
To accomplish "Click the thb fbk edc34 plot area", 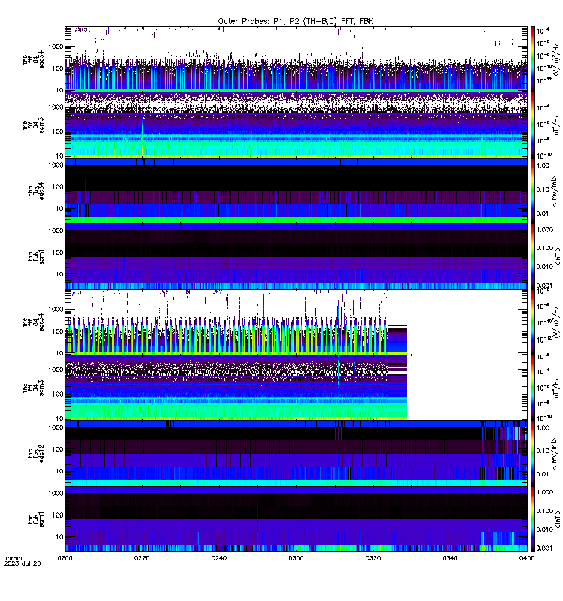I will point(296,191).
